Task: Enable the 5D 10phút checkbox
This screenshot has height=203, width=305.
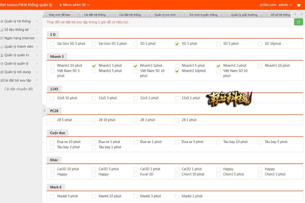Action: pyautogui.click(x=260, y=44)
